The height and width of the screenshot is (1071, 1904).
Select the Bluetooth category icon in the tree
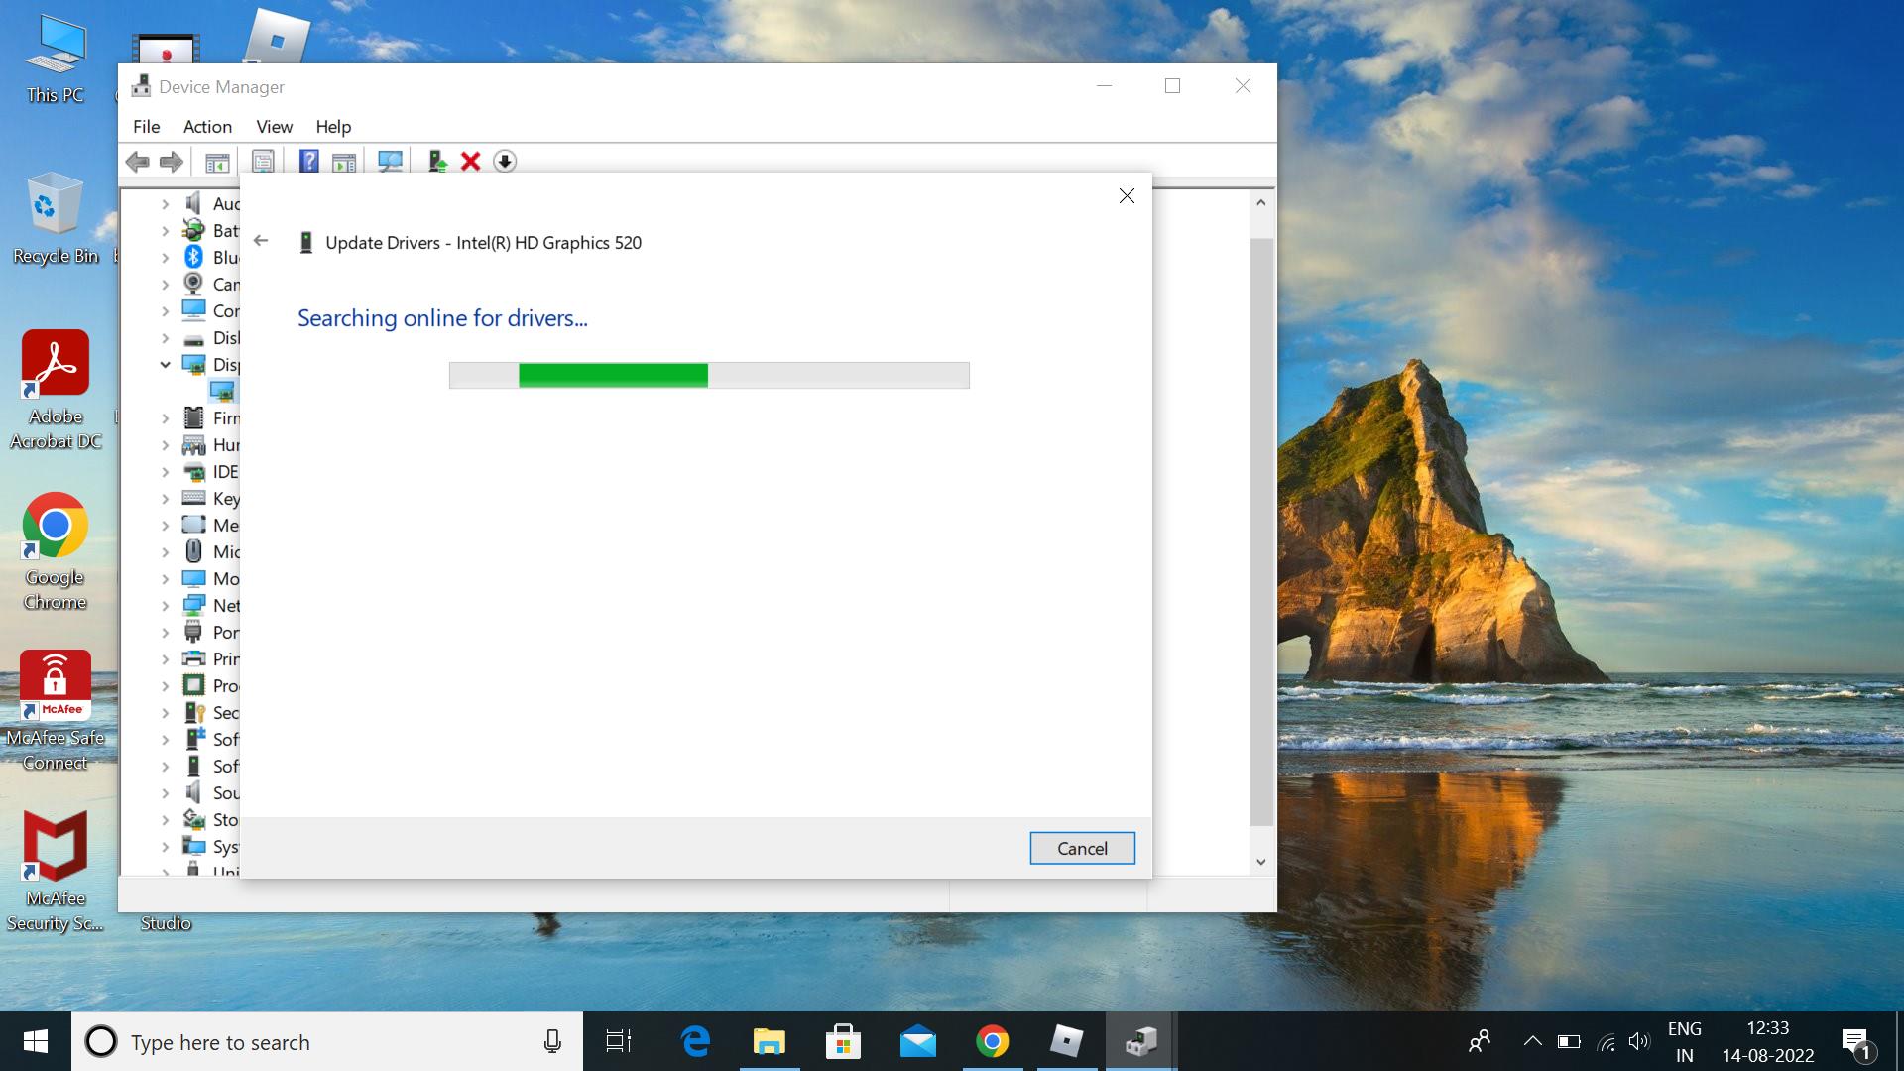point(193,257)
